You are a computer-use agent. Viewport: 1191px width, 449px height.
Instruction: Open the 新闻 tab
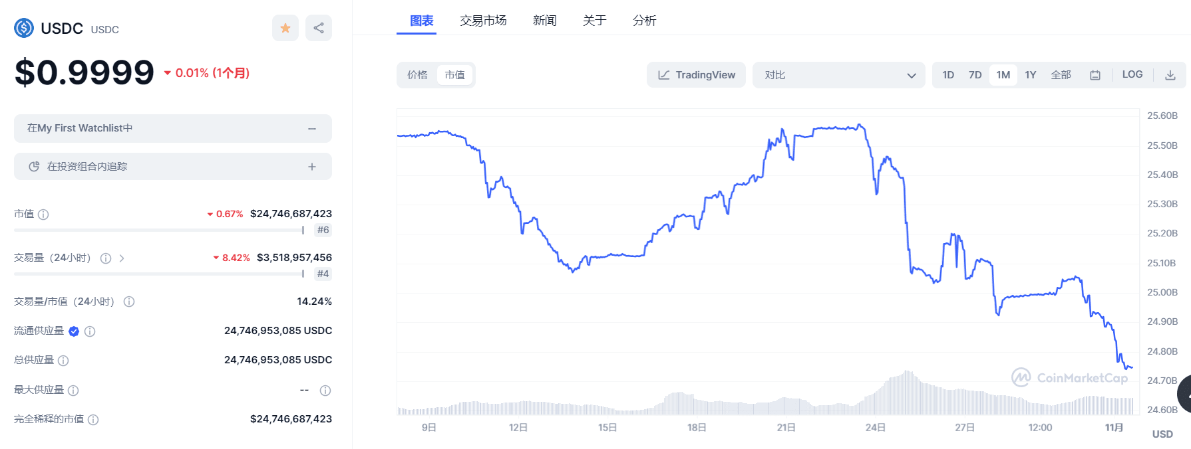point(544,20)
